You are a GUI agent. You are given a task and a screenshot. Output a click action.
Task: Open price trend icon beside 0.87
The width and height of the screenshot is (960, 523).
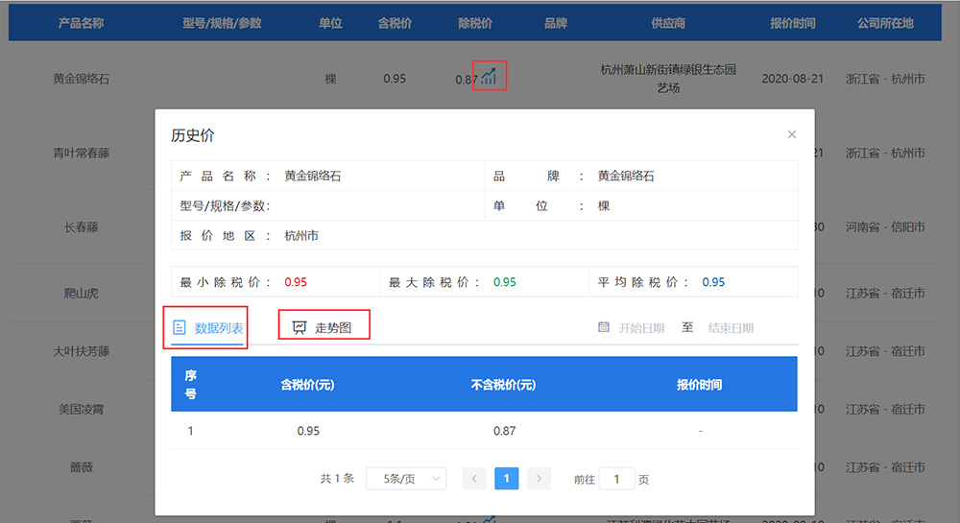(x=490, y=76)
